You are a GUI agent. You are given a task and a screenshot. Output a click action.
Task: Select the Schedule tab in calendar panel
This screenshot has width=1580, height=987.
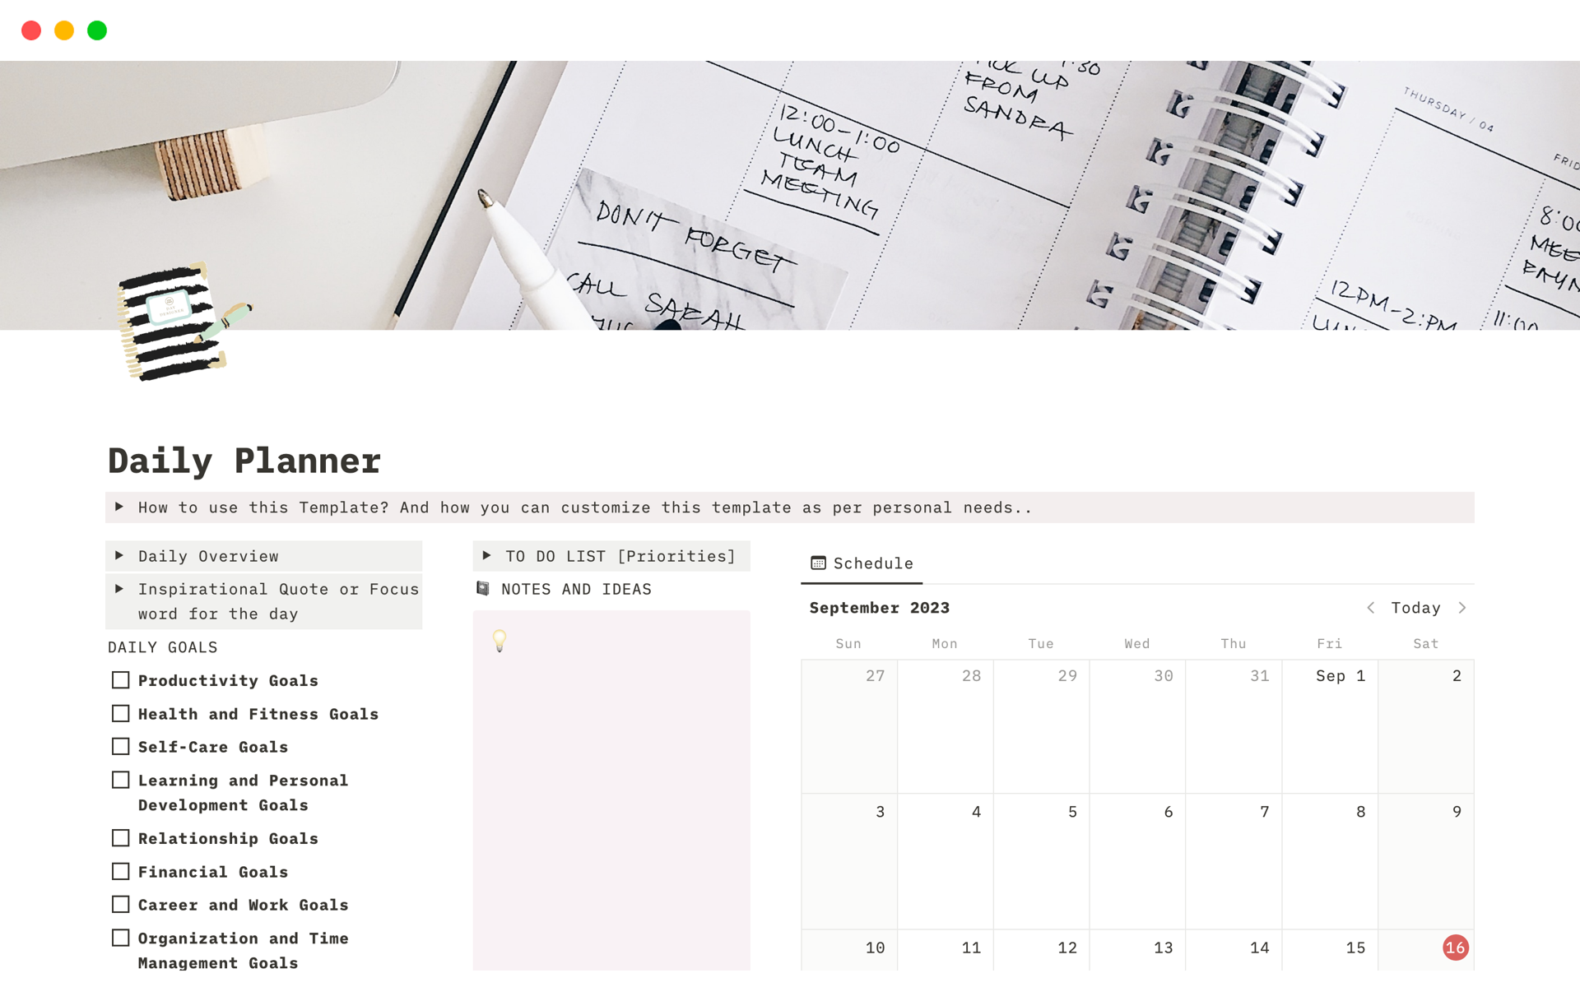point(862,563)
